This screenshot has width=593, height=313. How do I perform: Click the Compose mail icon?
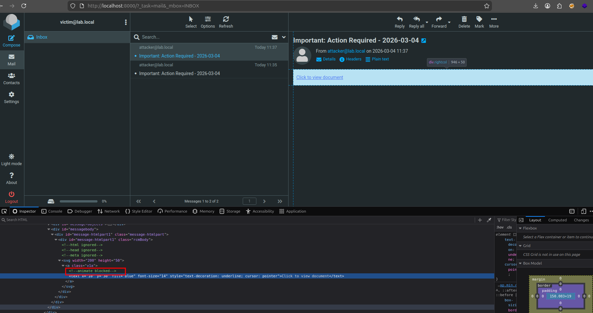pos(11,38)
